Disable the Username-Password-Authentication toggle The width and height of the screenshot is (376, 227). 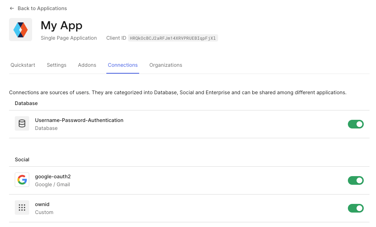[x=355, y=124]
